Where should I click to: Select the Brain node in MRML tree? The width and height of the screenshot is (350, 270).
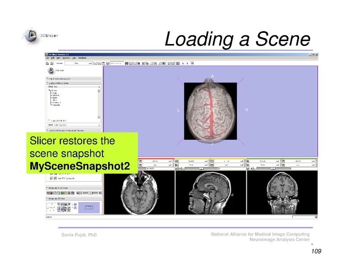coord(55,98)
